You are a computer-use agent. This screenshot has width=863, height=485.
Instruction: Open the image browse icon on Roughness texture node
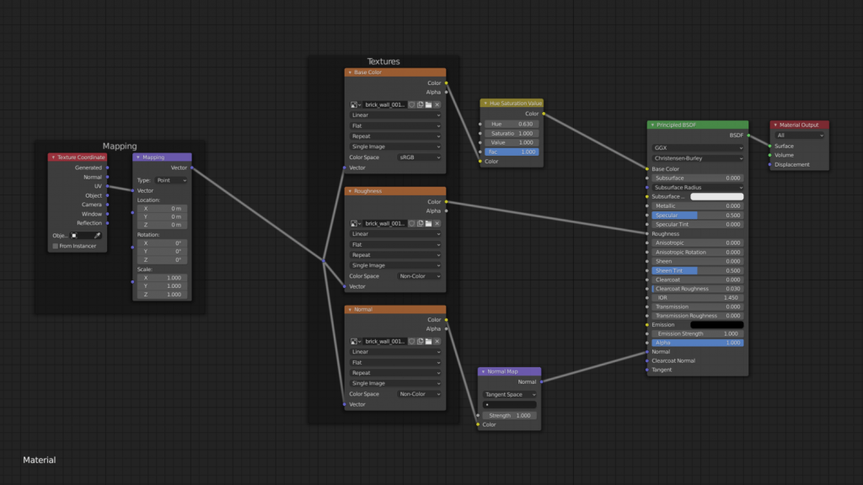352,223
